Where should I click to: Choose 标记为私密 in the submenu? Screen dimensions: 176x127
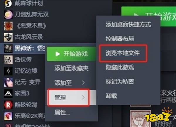point(120,82)
